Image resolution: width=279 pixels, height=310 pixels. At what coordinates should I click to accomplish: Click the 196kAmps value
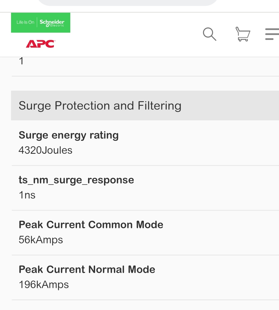pyautogui.click(x=44, y=285)
